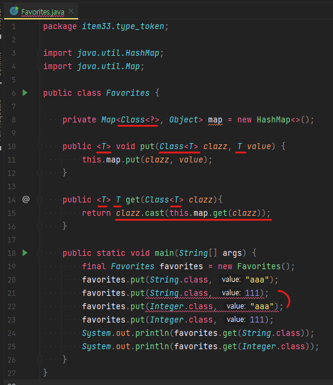
Task: Click the value: inlay hint on line 20
Action: [x=231, y=280]
